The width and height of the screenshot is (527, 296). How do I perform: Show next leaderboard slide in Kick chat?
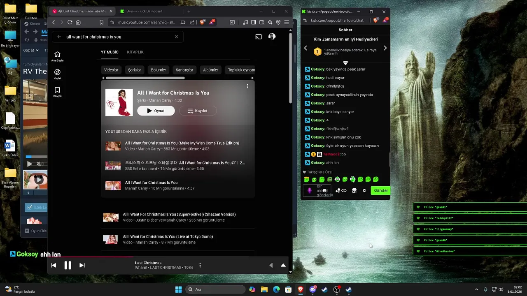coord(385,48)
